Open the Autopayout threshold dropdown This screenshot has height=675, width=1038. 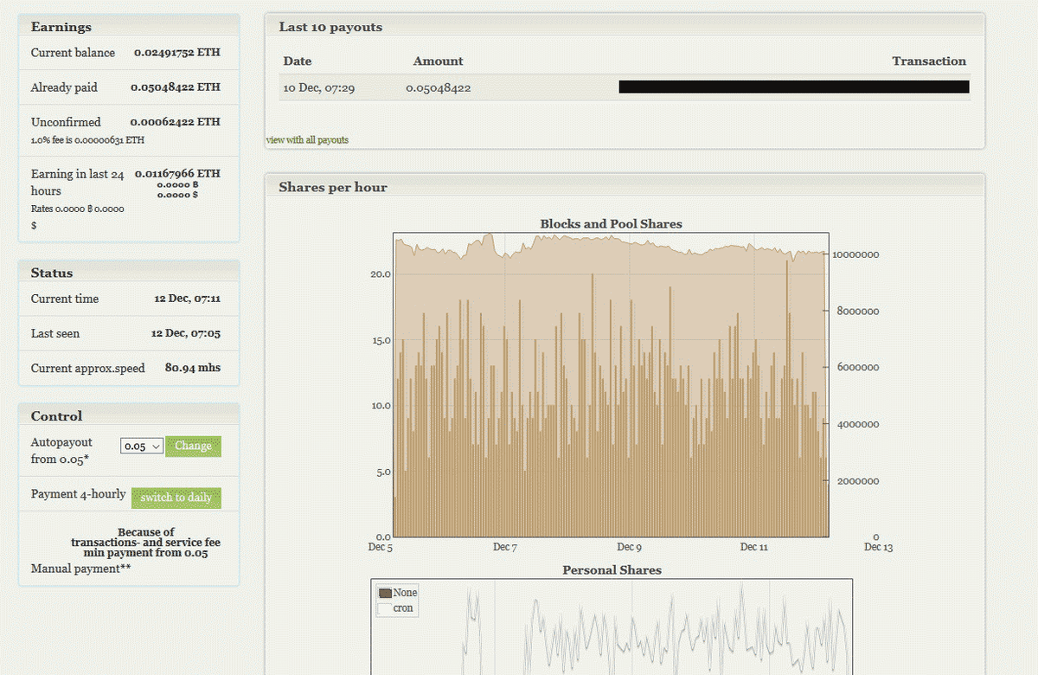pyautogui.click(x=142, y=447)
